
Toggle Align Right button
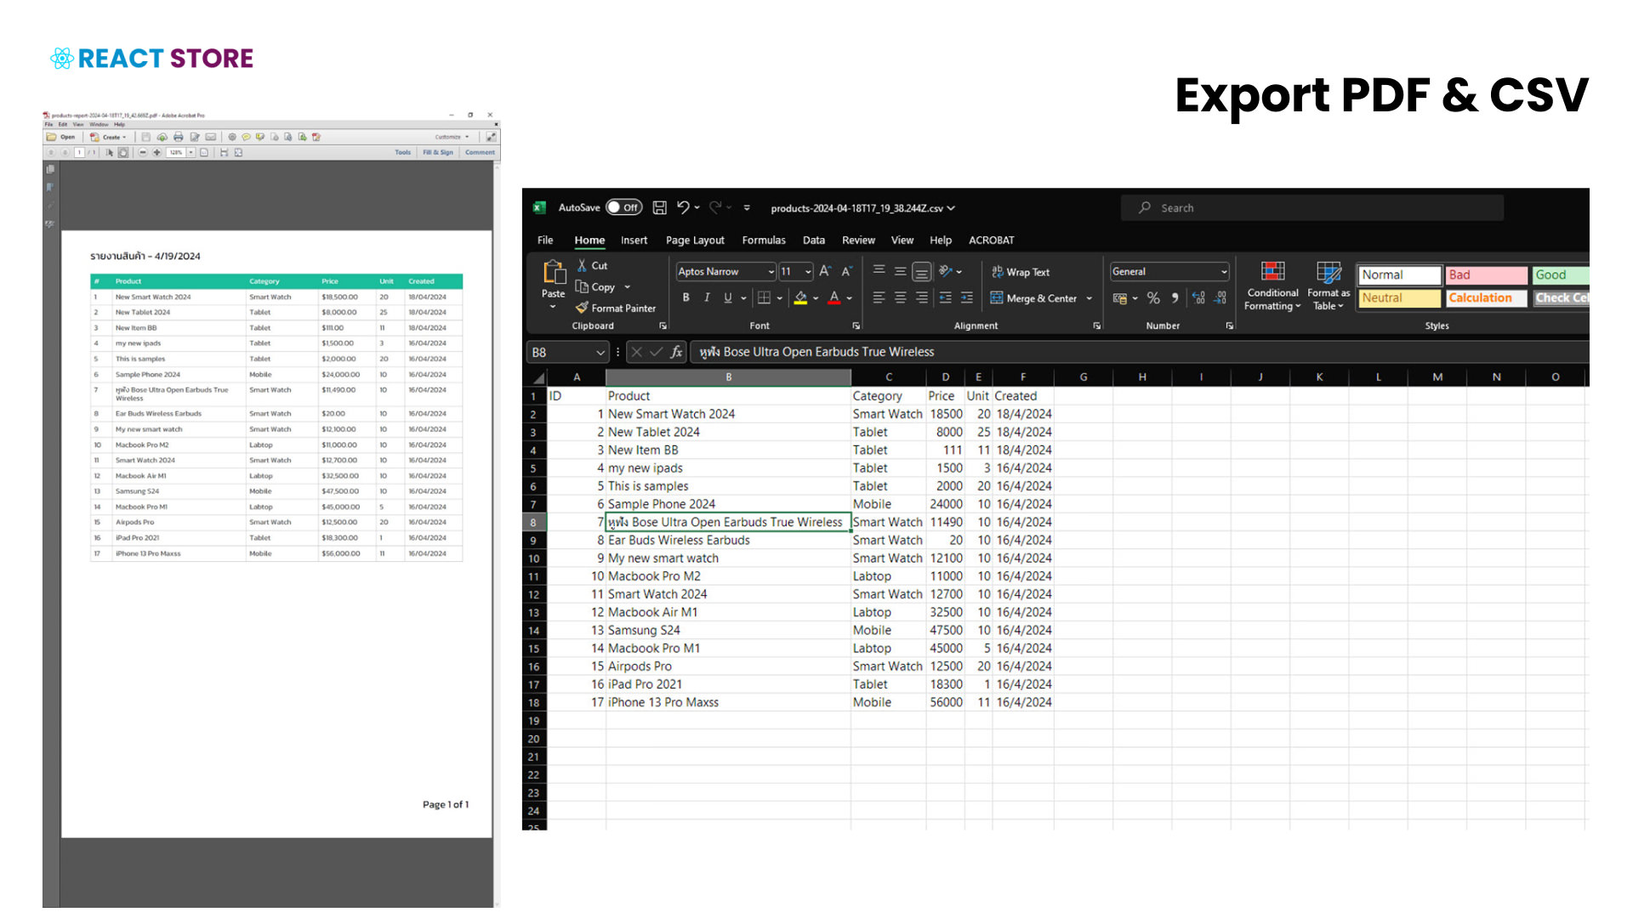tap(921, 297)
